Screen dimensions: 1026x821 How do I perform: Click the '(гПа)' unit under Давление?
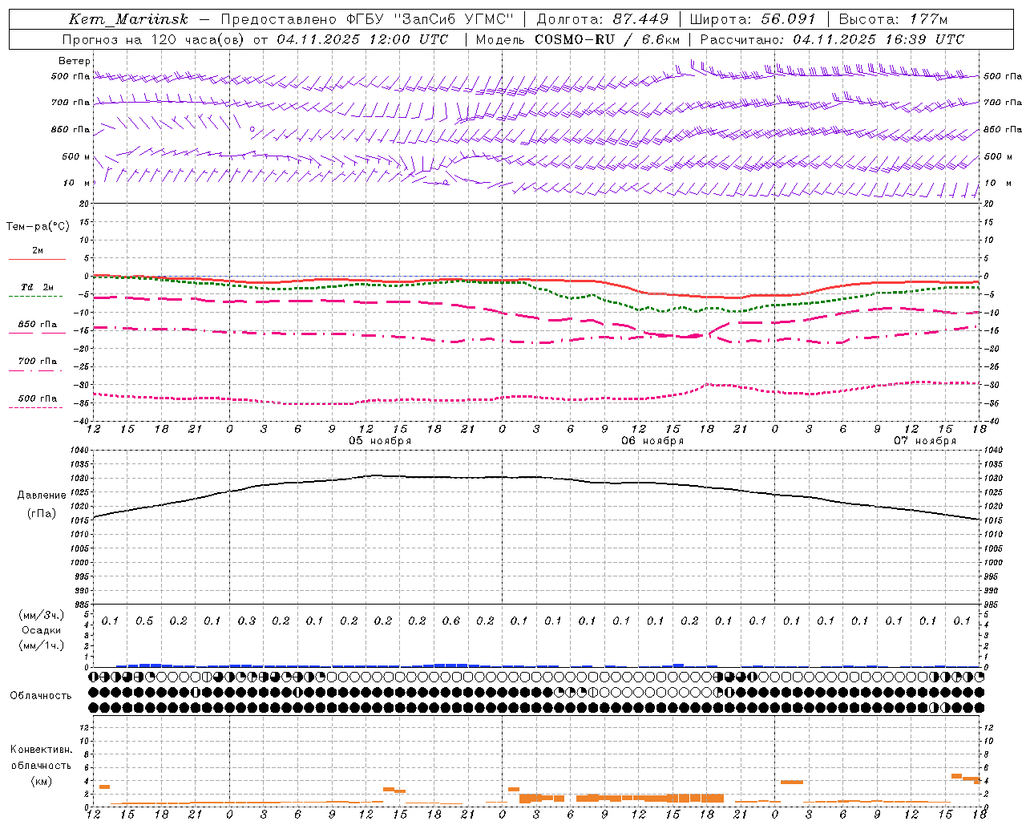42,514
